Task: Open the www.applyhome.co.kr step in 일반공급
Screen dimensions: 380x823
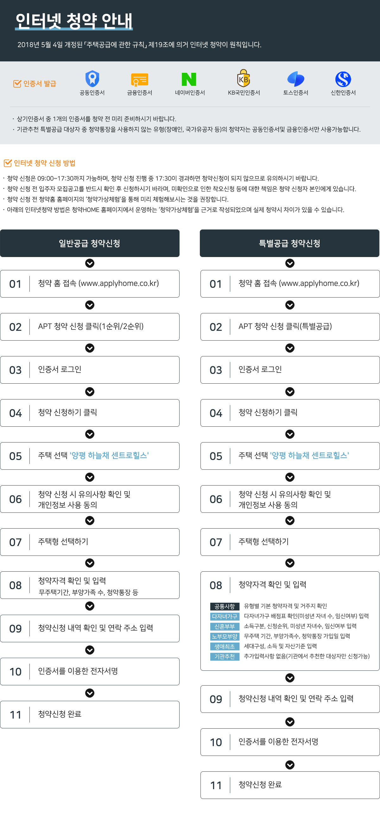Action: pos(90,284)
